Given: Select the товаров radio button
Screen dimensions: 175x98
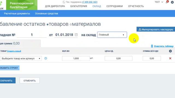Looking at the screenshot, I should click(x=48, y=24).
